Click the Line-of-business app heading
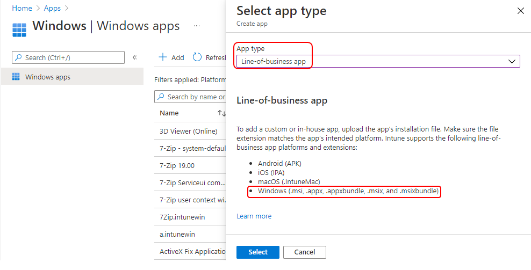 (282, 100)
